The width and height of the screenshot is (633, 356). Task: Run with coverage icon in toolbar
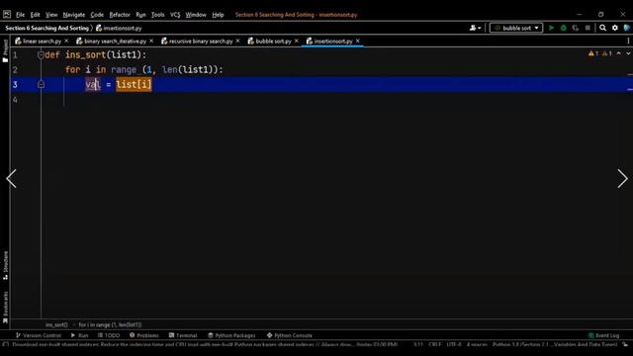pos(576,28)
